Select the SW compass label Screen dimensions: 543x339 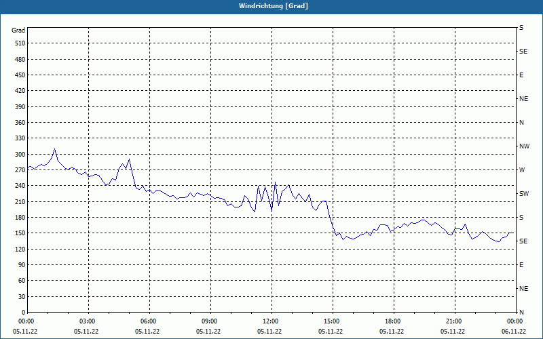[524, 194]
